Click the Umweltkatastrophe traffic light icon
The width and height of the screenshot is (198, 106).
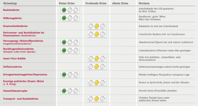[70, 91]
